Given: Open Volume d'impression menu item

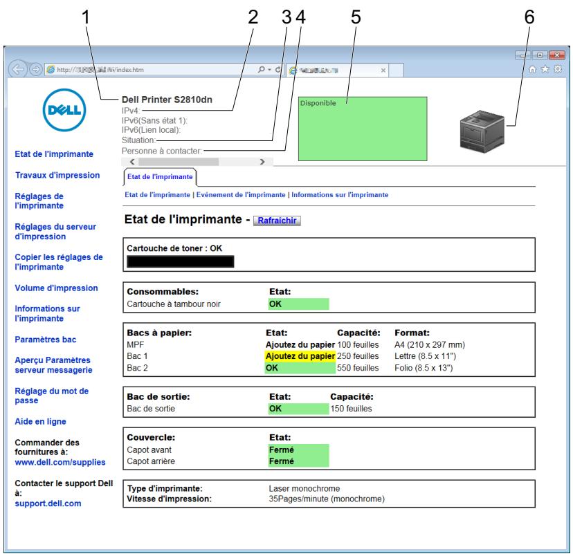Looking at the screenshot, I should (56, 288).
